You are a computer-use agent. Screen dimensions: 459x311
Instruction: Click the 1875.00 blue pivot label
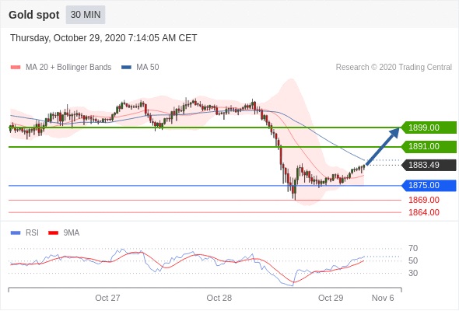pos(429,186)
